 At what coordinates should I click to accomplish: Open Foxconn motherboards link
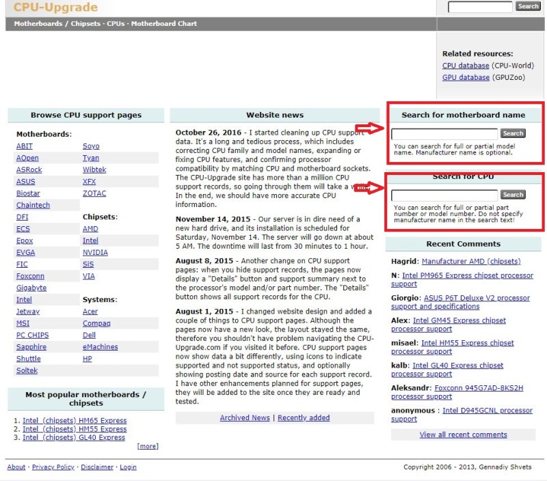30,277
